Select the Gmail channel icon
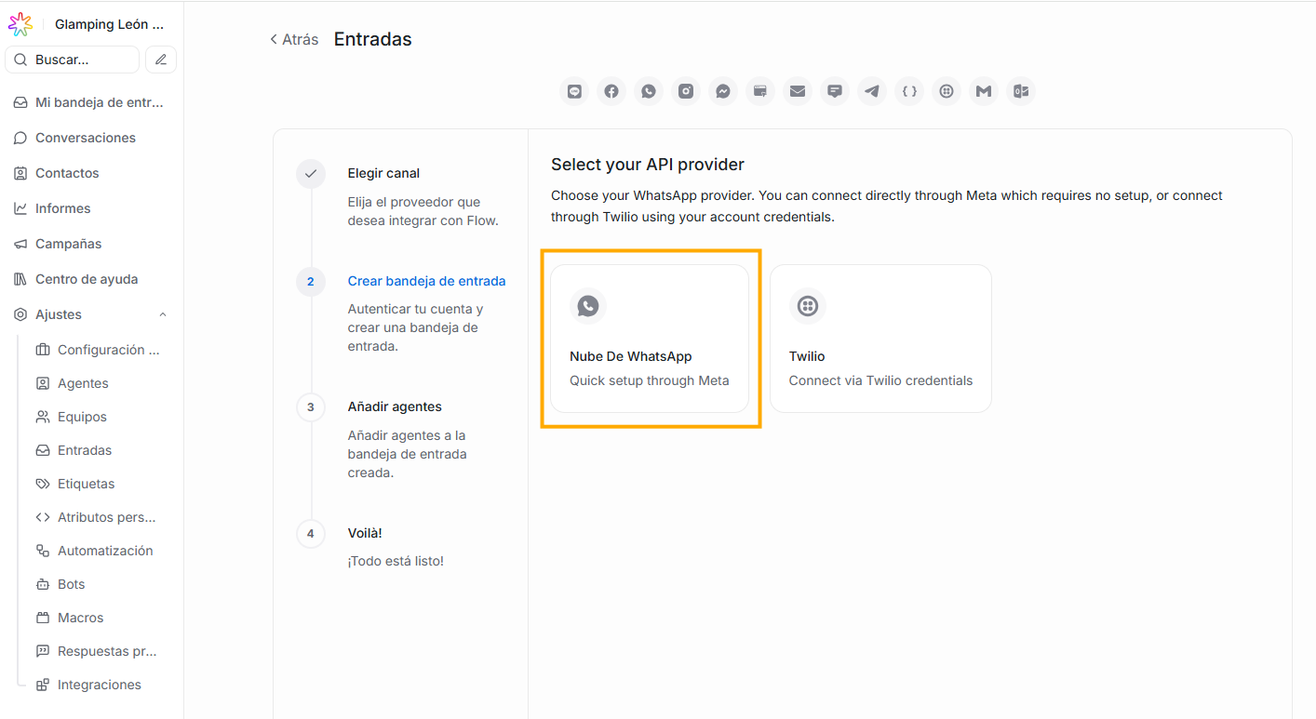 click(x=984, y=91)
